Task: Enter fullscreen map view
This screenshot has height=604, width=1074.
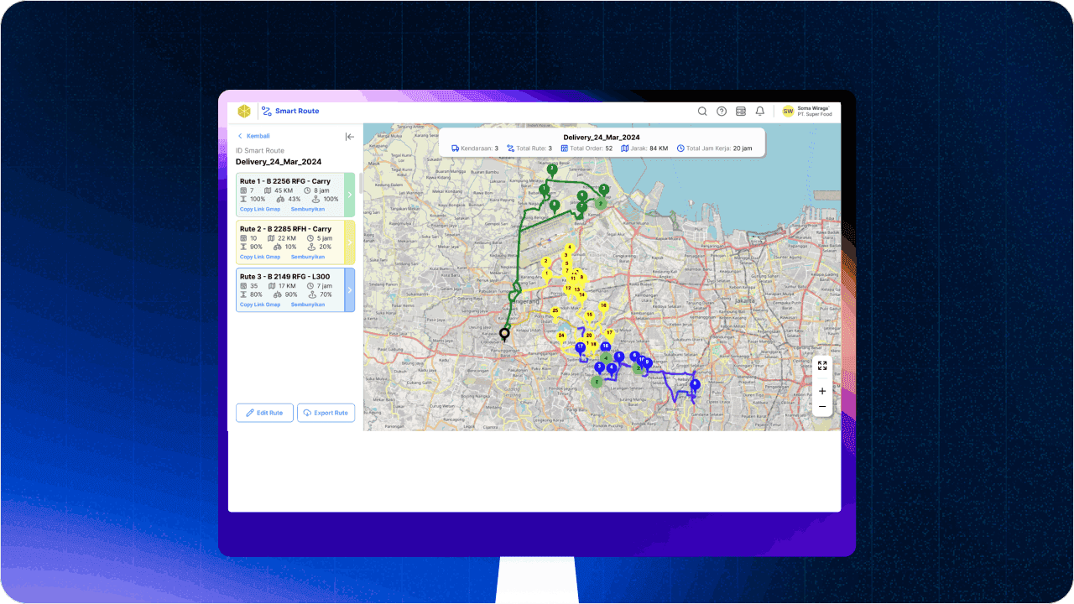Action: (822, 366)
